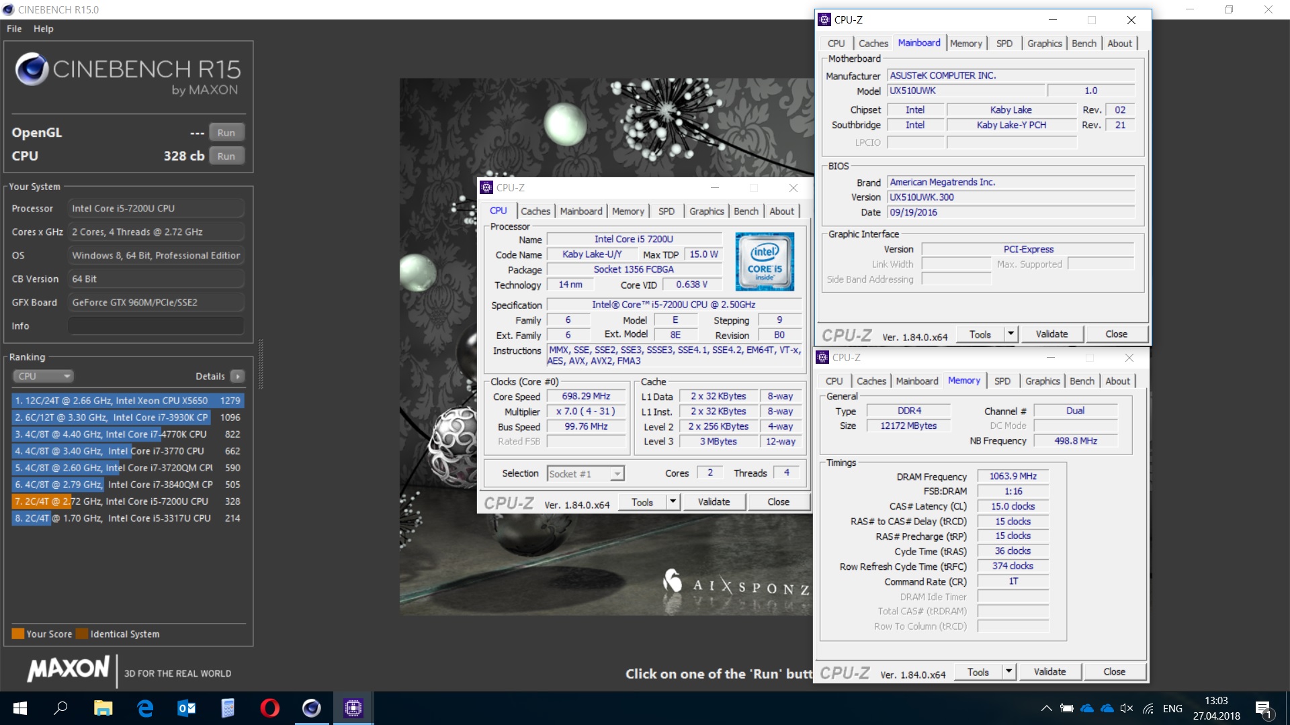Click Validate in center CPU-Z window

point(714,502)
